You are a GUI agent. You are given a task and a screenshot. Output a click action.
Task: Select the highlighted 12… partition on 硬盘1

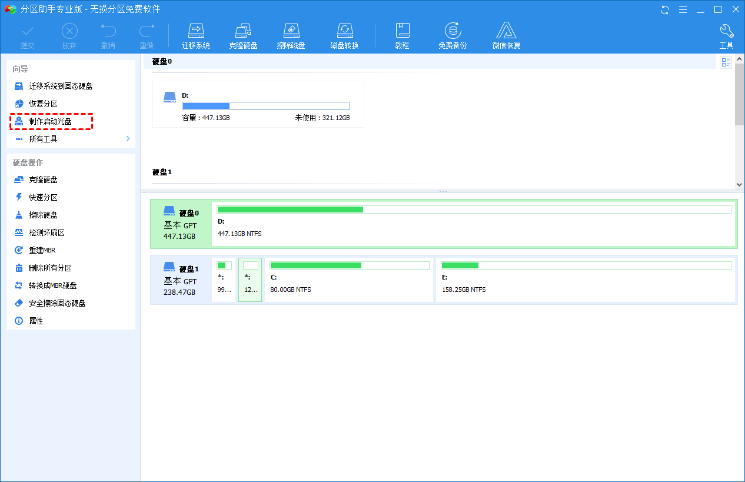coord(250,280)
